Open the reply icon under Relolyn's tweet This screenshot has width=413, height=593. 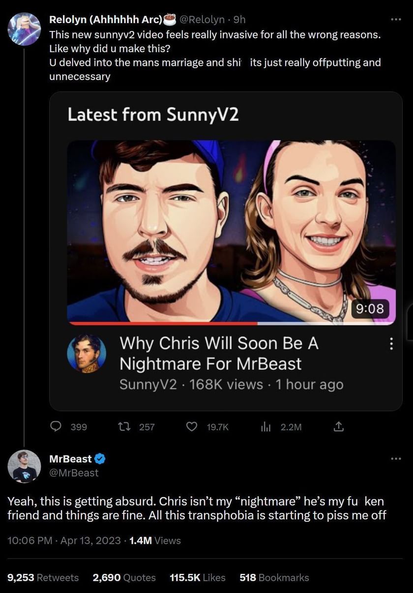click(x=56, y=427)
